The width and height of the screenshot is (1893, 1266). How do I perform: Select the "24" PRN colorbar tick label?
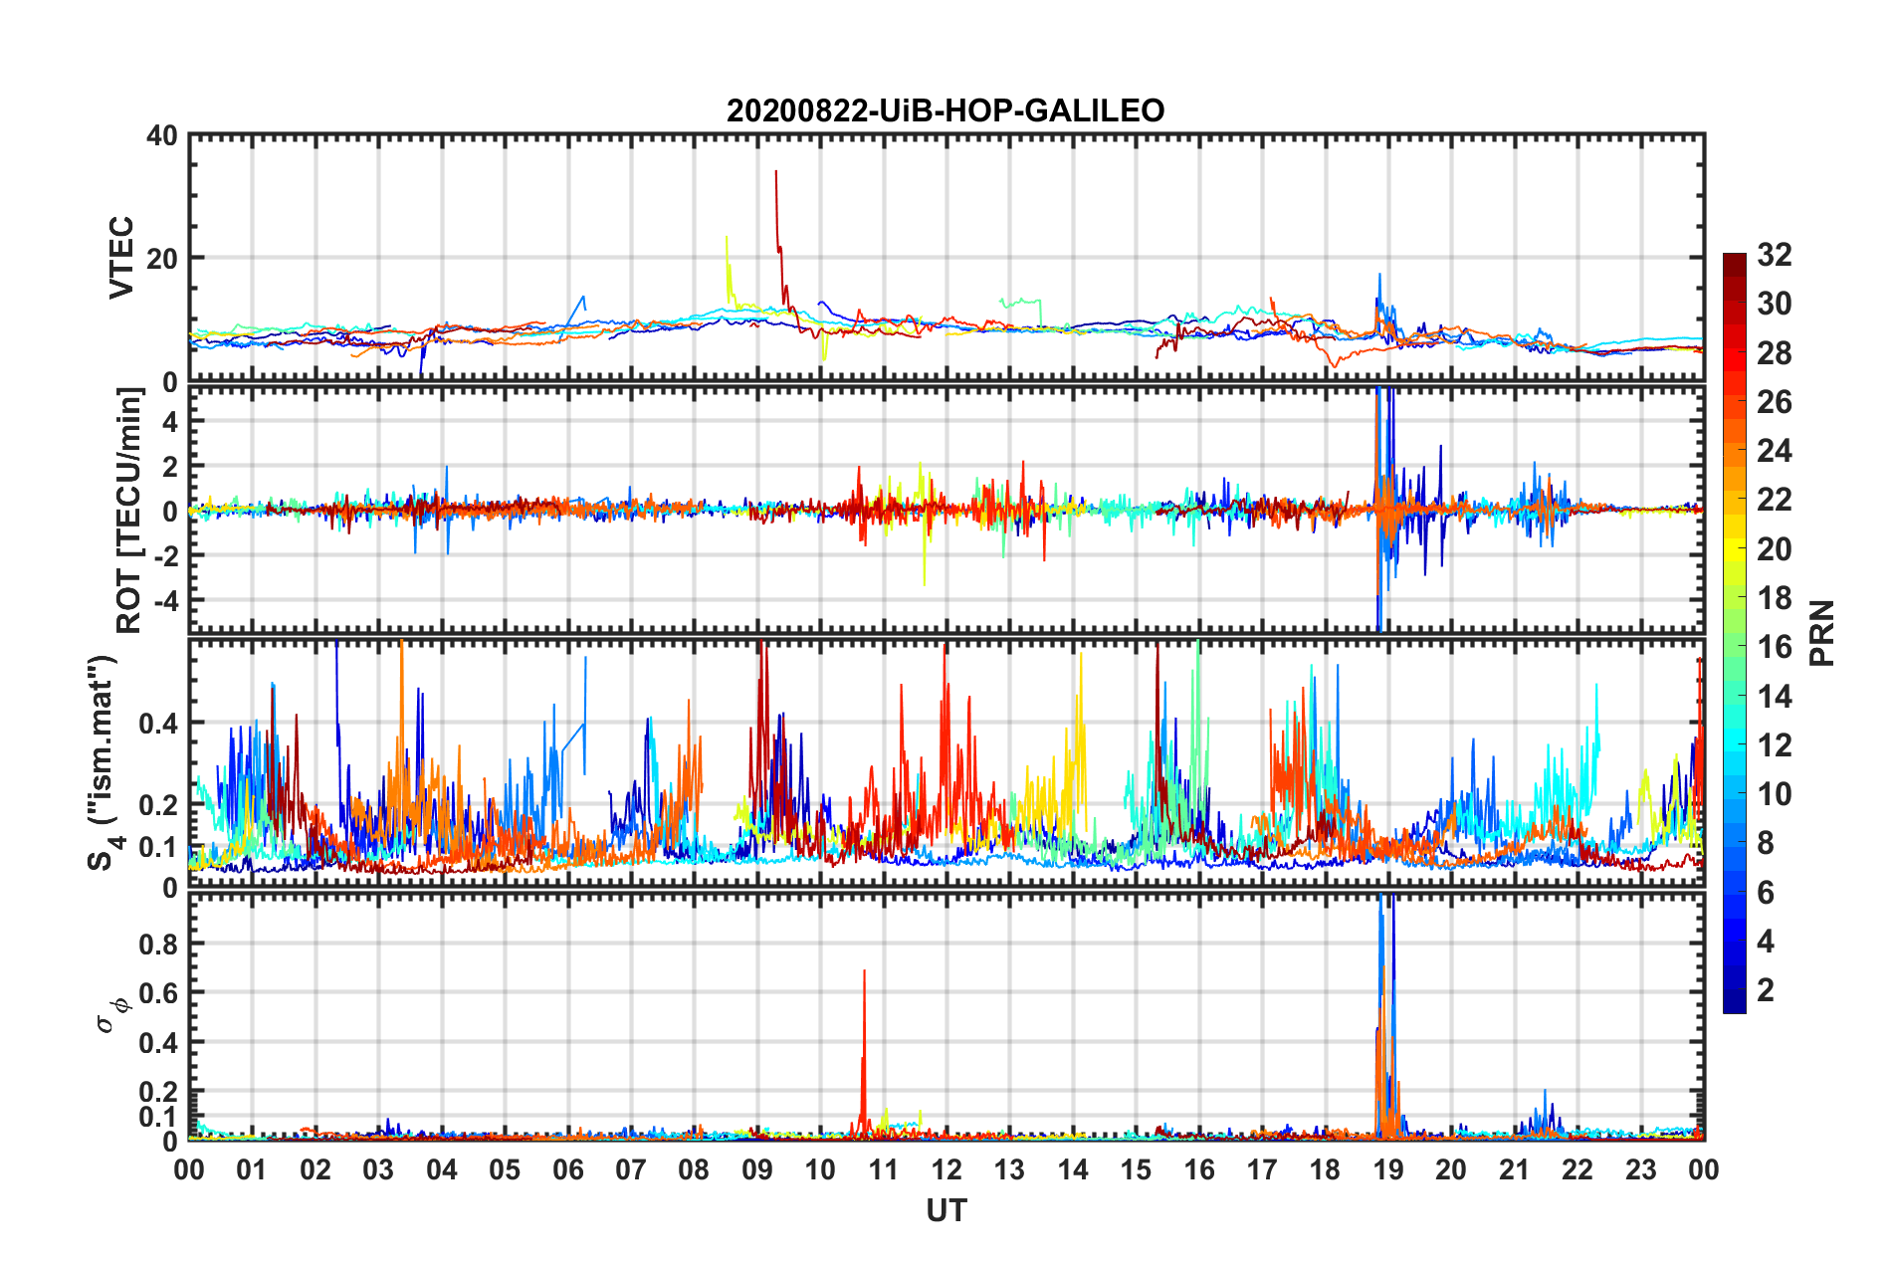click(1775, 451)
